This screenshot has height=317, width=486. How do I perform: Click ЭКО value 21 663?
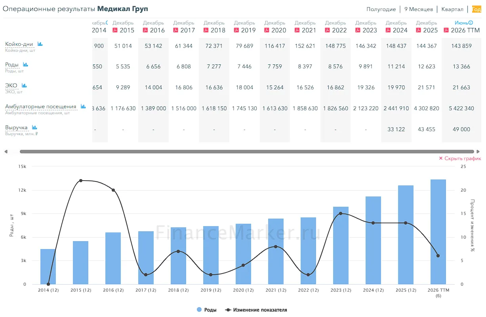click(x=461, y=87)
